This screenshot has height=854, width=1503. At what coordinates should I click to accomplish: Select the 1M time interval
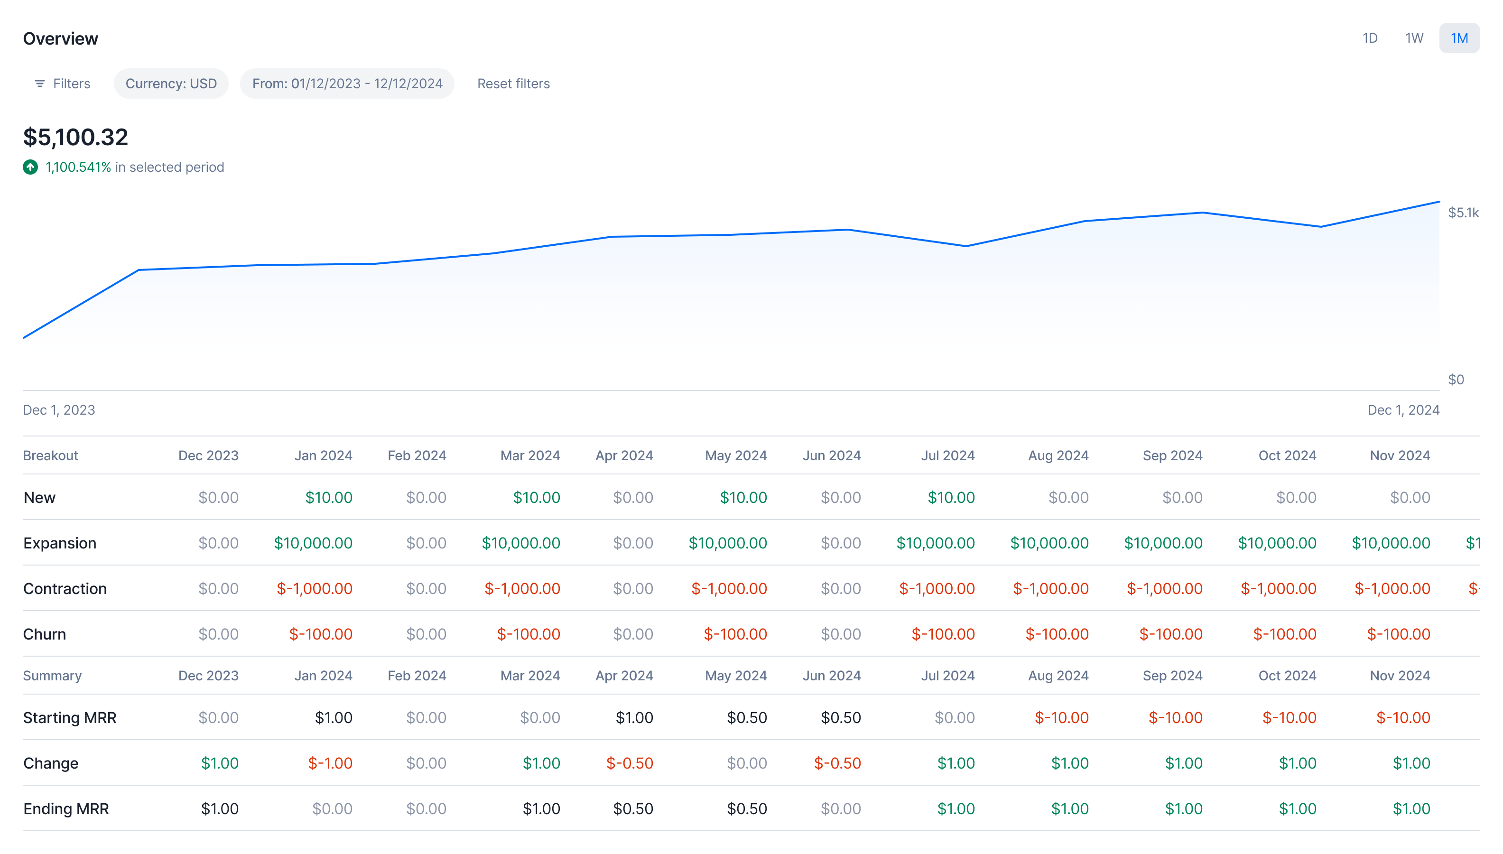[x=1459, y=38]
